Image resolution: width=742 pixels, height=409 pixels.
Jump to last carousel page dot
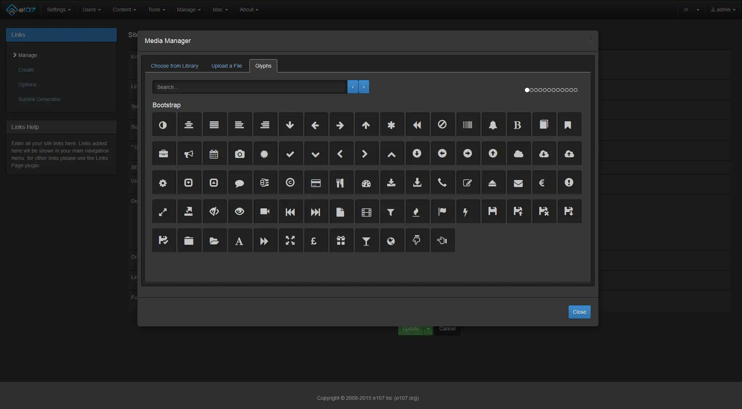click(x=576, y=90)
